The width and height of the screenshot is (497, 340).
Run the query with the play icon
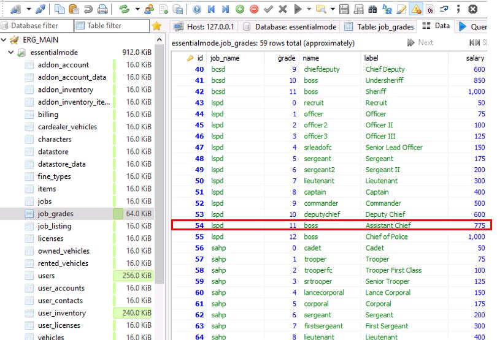click(x=298, y=9)
